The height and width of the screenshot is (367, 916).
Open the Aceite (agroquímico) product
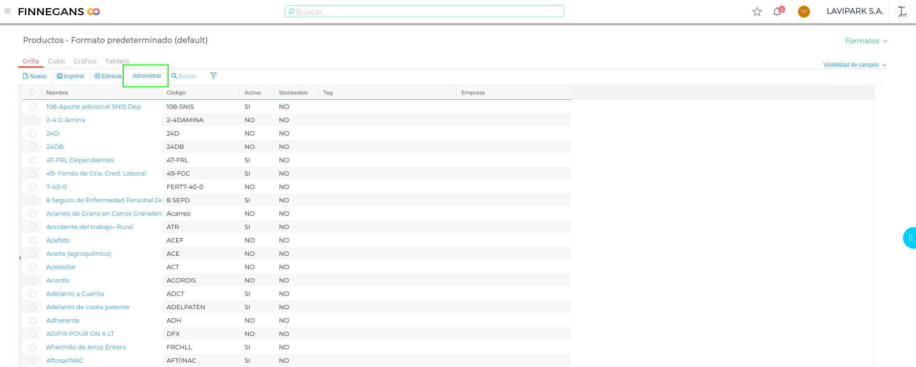[x=79, y=253]
